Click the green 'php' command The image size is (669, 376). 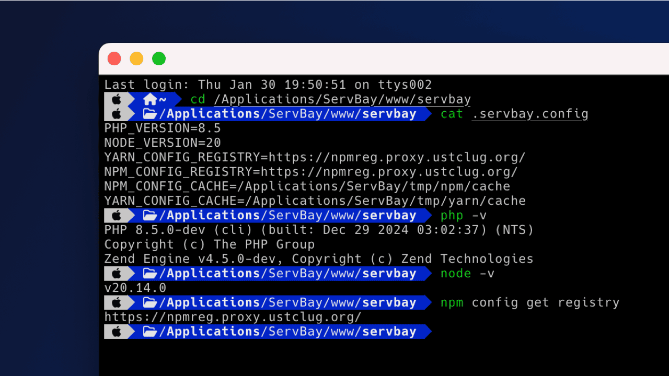(452, 215)
